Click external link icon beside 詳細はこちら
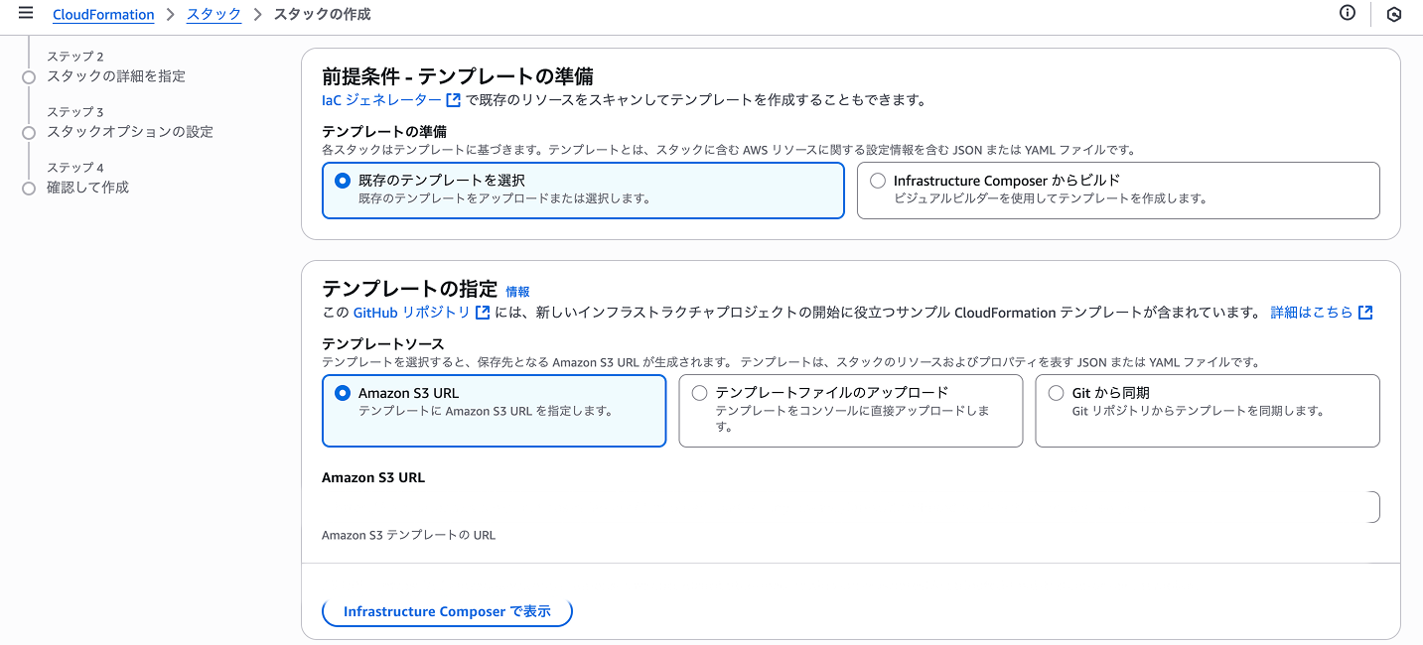The width and height of the screenshot is (1423, 645). [1365, 313]
